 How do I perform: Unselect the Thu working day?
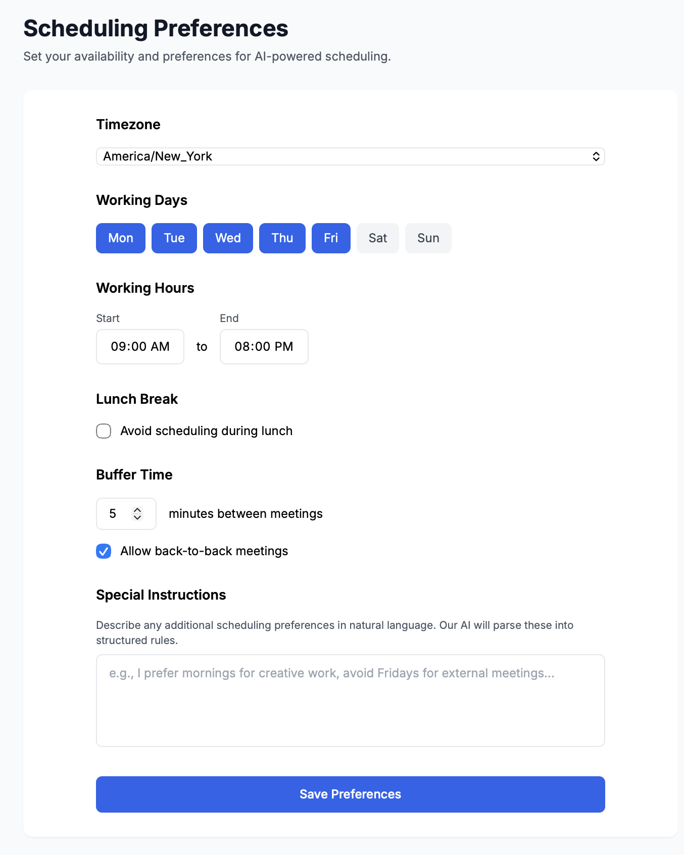point(282,238)
